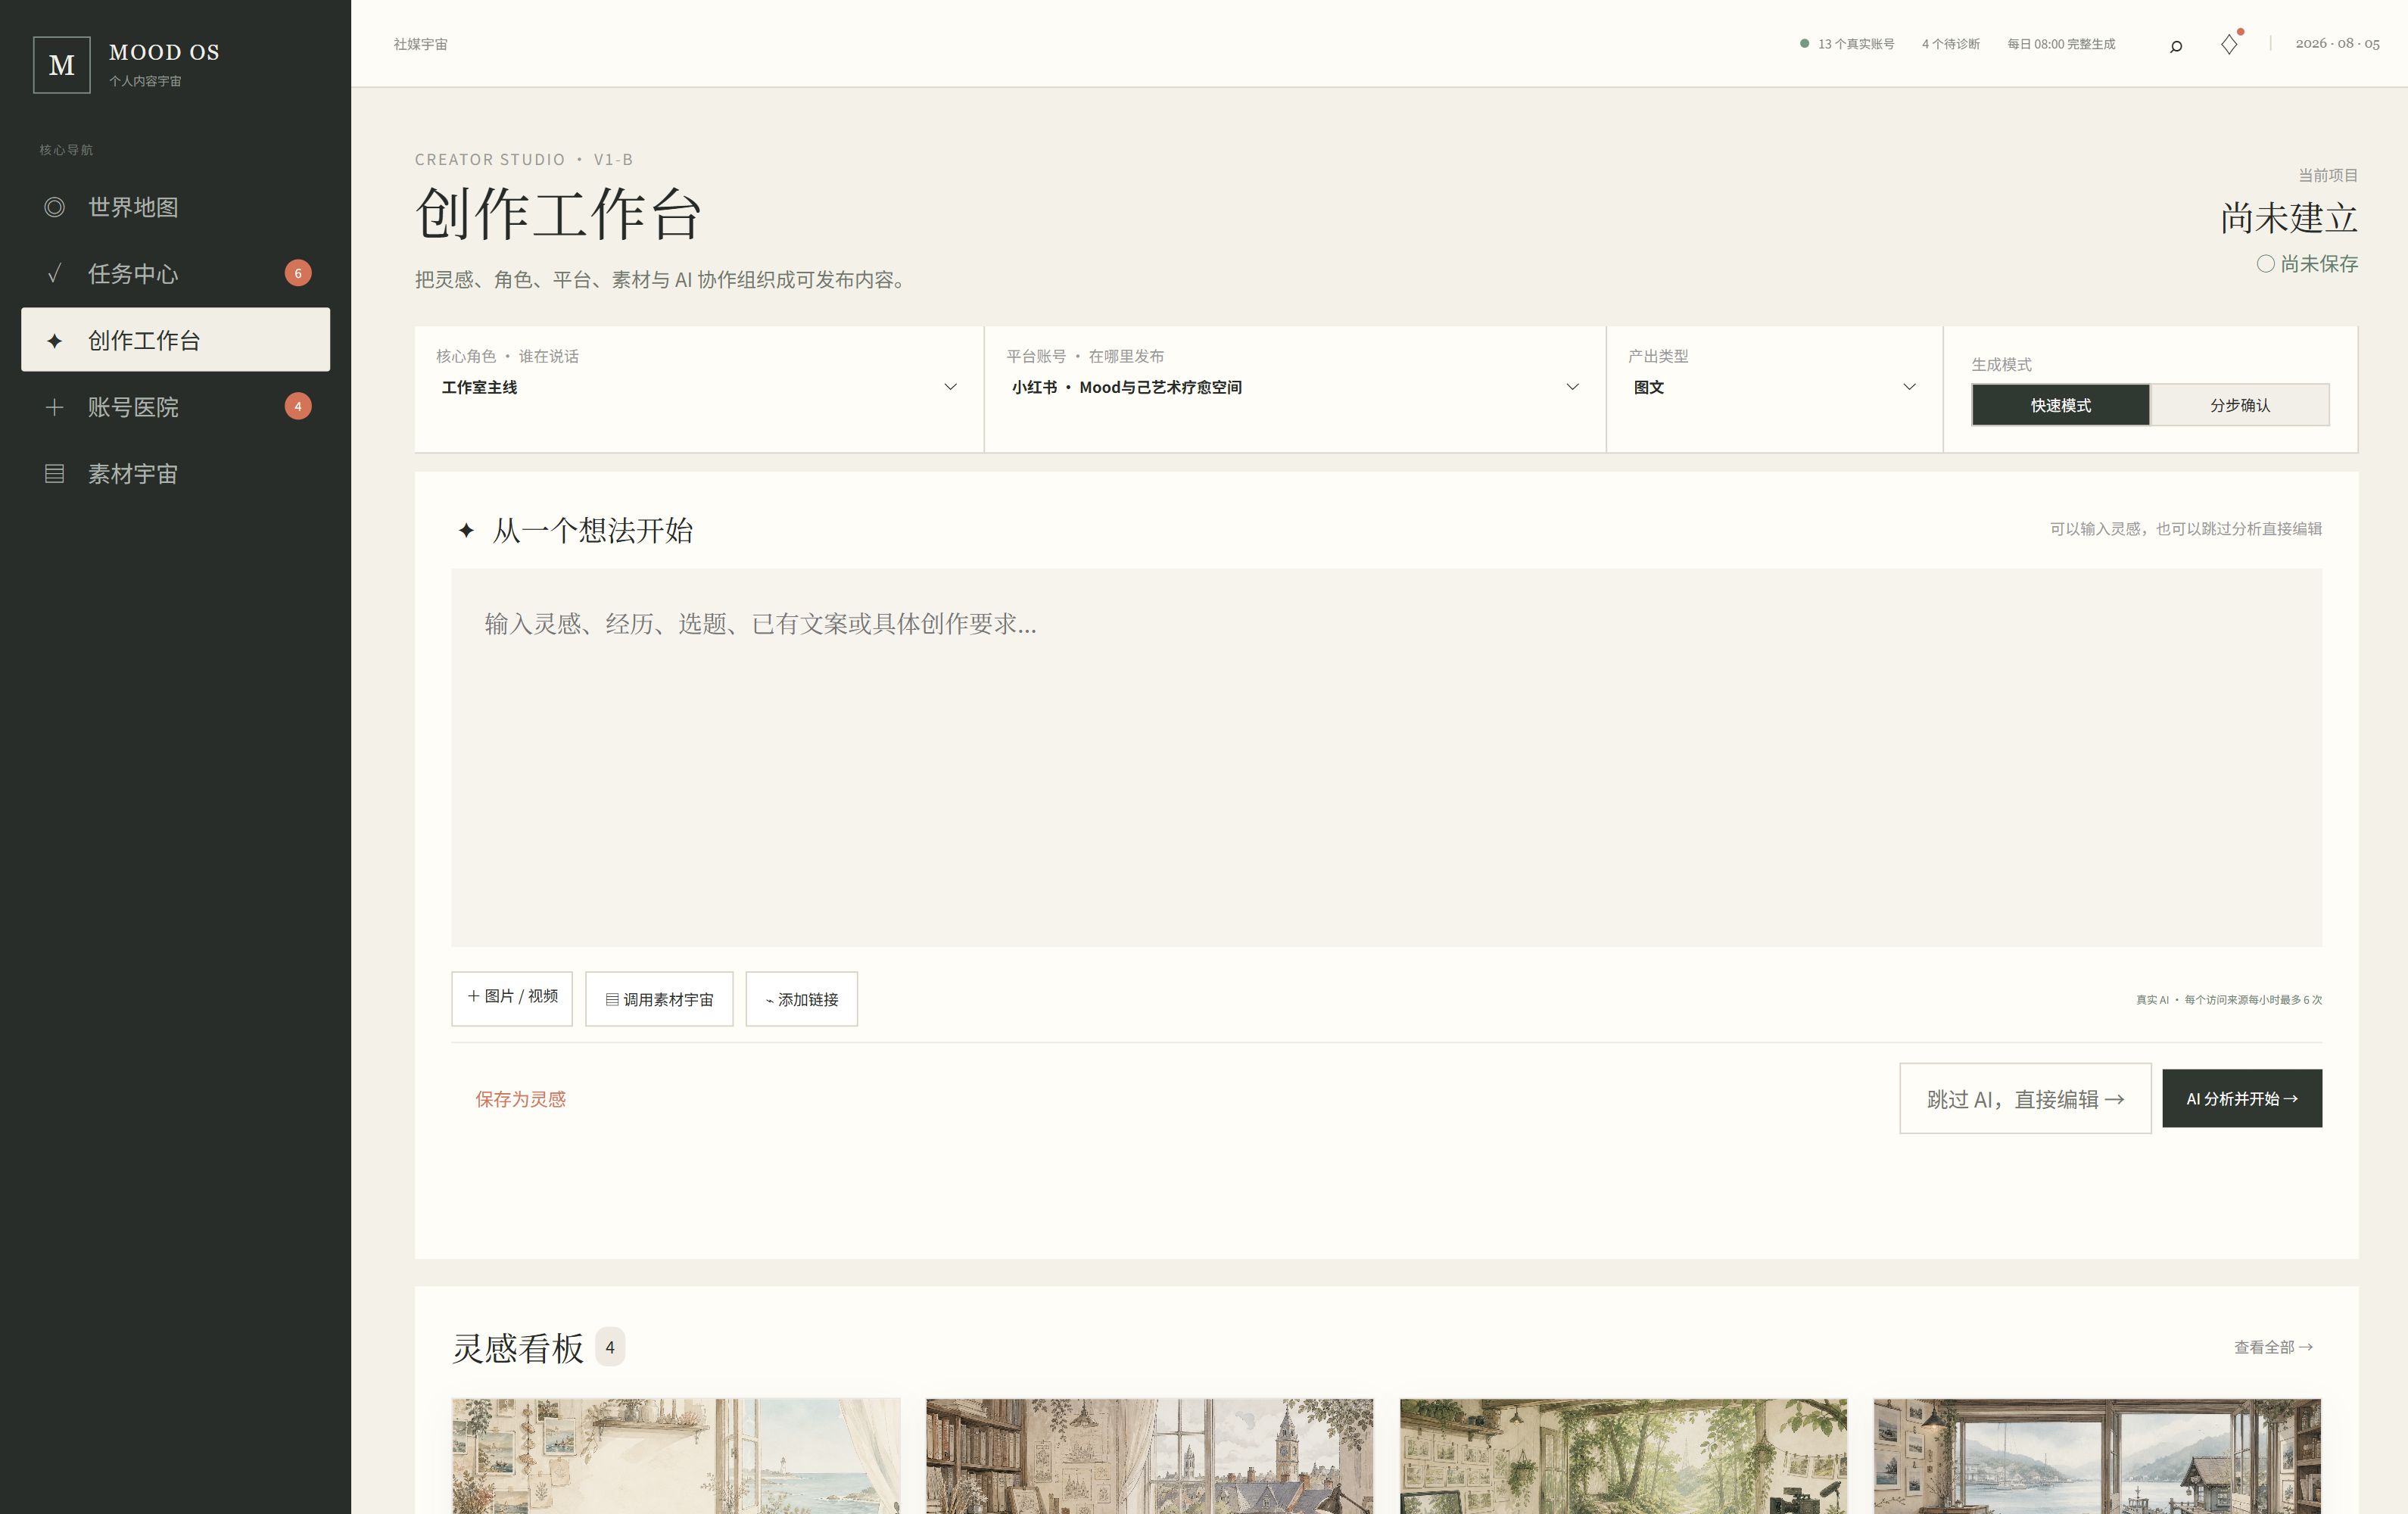Click 保存为灵感 link
The image size is (2408, 1514).
coord(520,1099)
